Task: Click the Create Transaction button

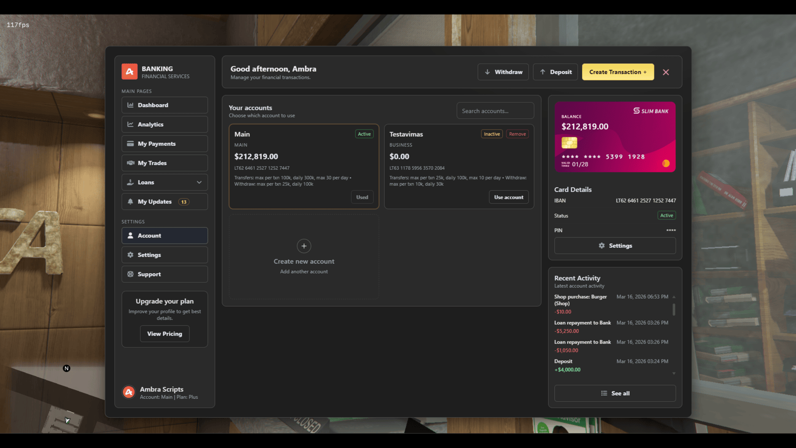Action: coord(617,72)
